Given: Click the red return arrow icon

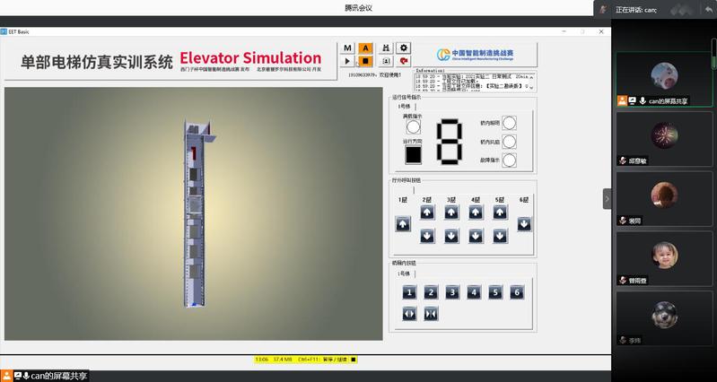Looking at the screenshot, I should pyautogui.click(x=403, y=61).
